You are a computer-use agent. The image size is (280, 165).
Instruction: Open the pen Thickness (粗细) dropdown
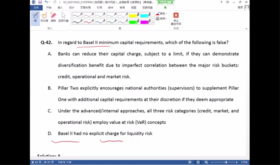point(162,19)
